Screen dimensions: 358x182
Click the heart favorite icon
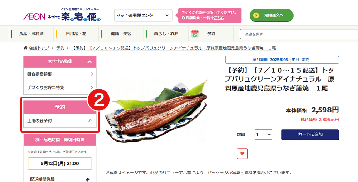(x=242, y=154)
